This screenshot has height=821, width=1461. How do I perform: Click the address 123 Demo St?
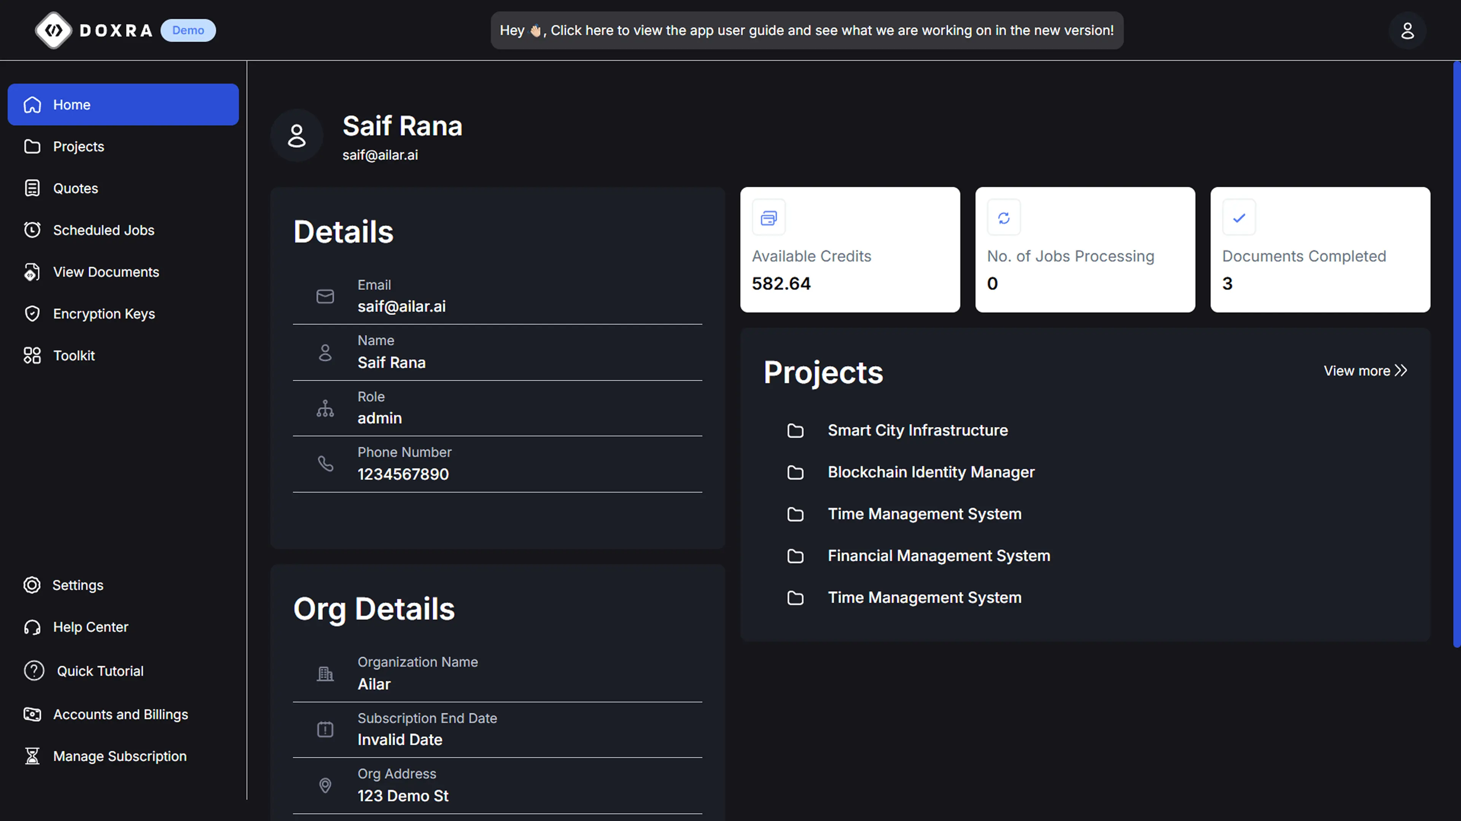pyautogui.click(x=403, y=796)
